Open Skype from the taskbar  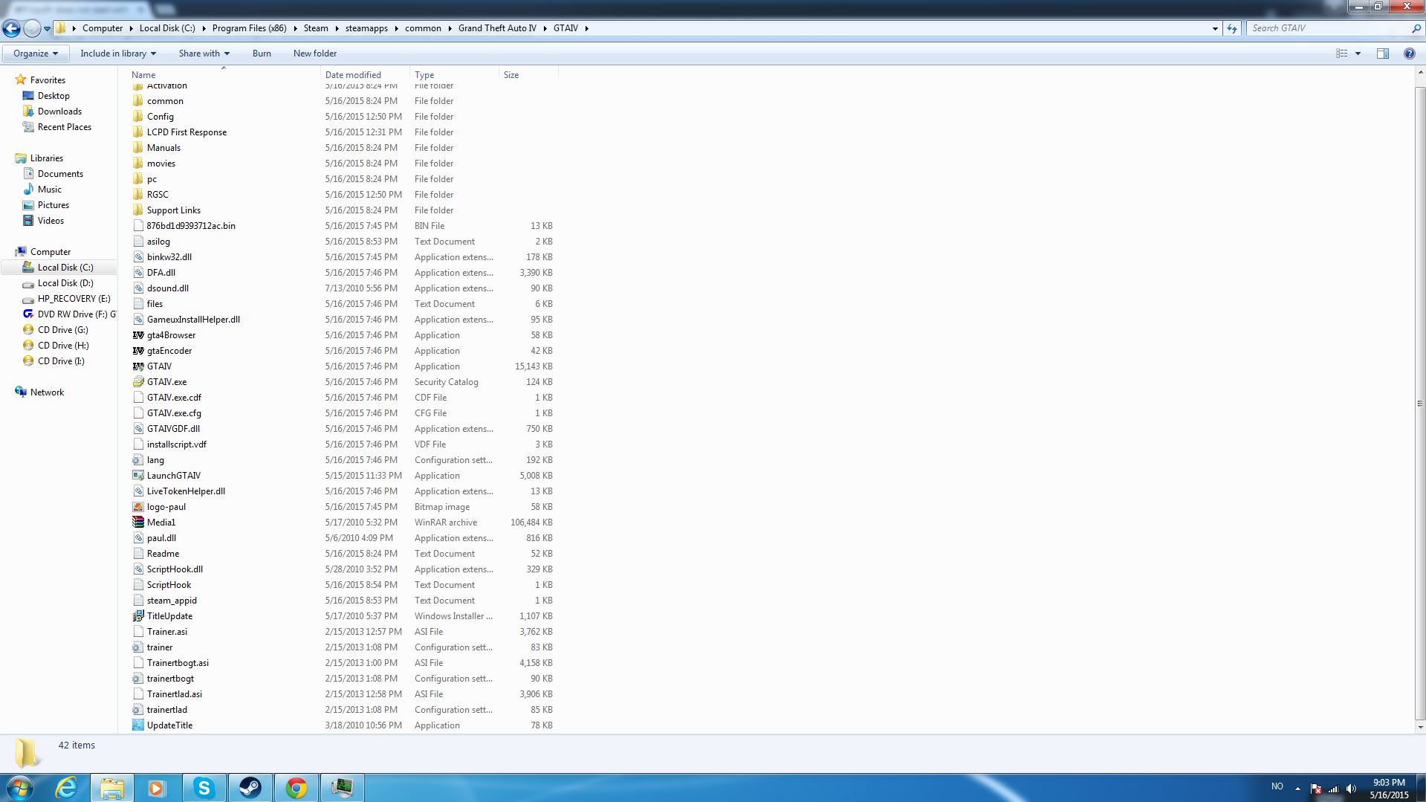click(204, 788)
